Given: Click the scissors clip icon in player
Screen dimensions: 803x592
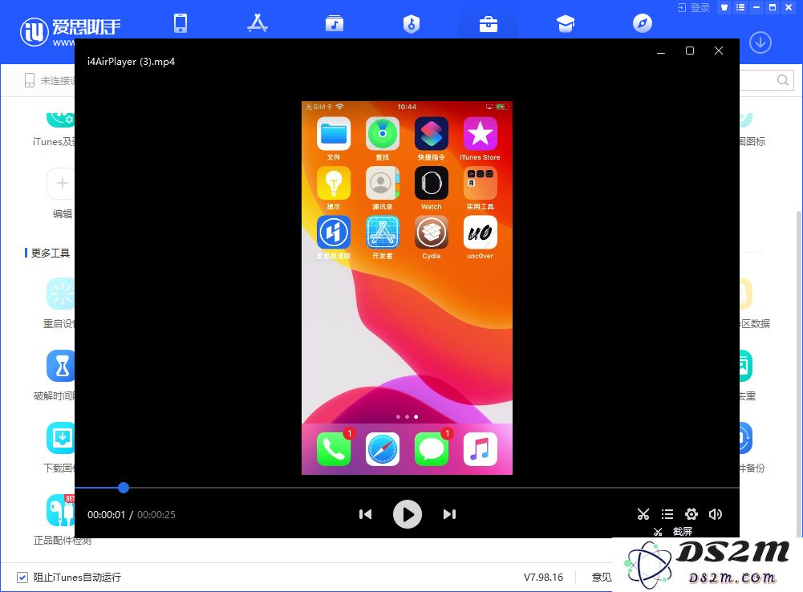Looking at the screenshot, I should pos(643,514).
